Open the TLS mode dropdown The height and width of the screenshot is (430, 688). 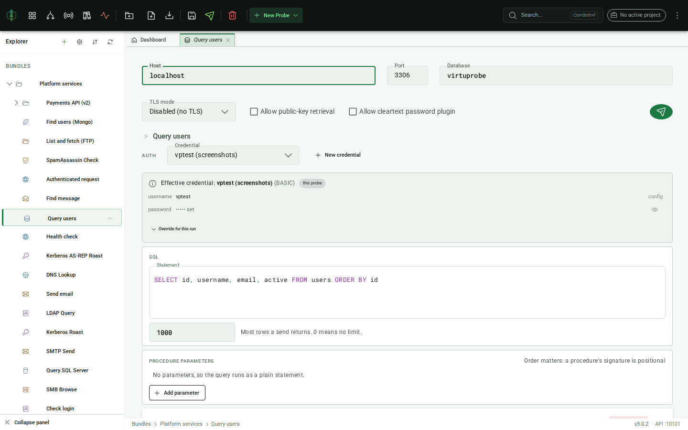click(189, 112)
